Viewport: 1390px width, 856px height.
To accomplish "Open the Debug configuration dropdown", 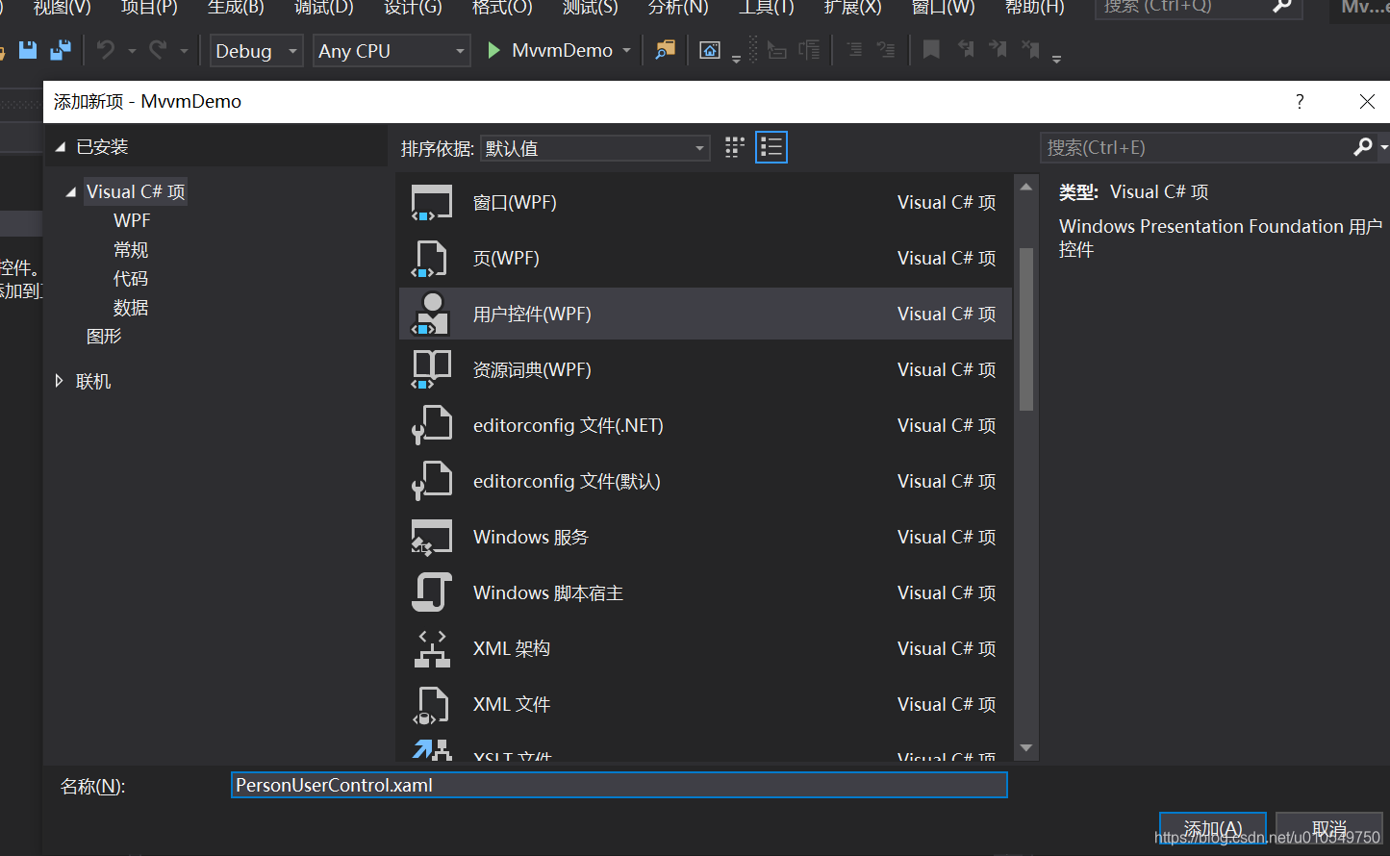I will point(256,51).
